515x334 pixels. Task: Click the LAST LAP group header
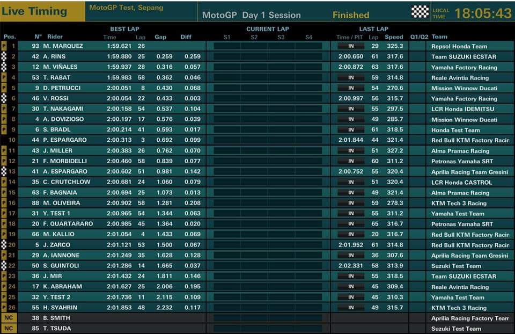pos(373,29)
